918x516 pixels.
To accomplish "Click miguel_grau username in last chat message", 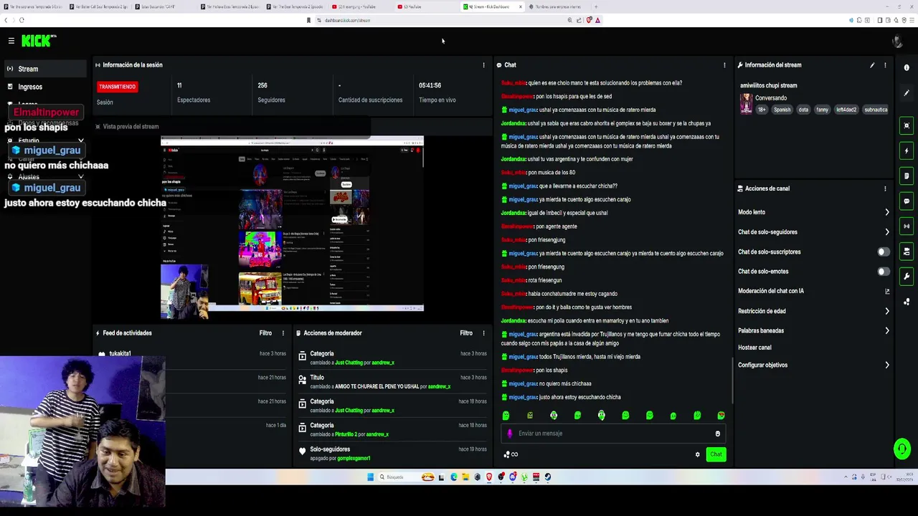I will click(522, 397).
